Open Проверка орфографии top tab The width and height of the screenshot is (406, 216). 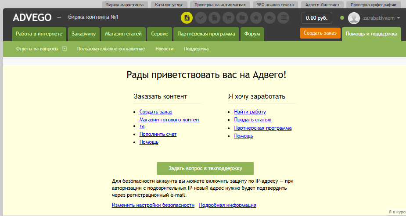coord(374,5)
